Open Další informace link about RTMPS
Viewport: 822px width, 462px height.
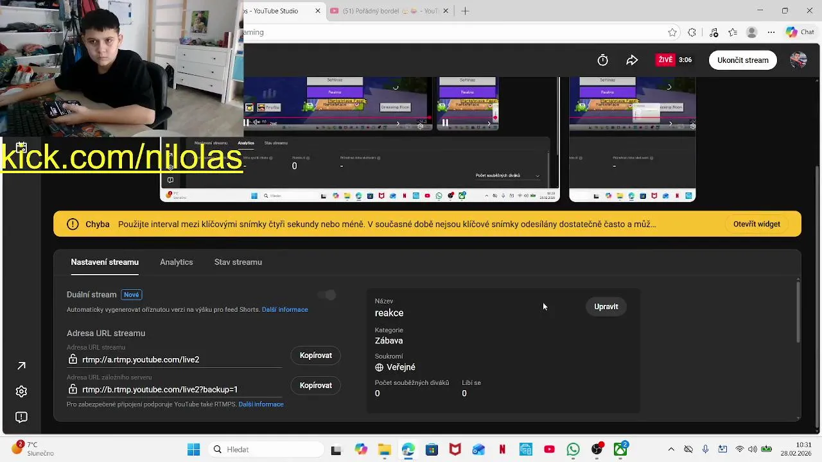coord(261,404)
